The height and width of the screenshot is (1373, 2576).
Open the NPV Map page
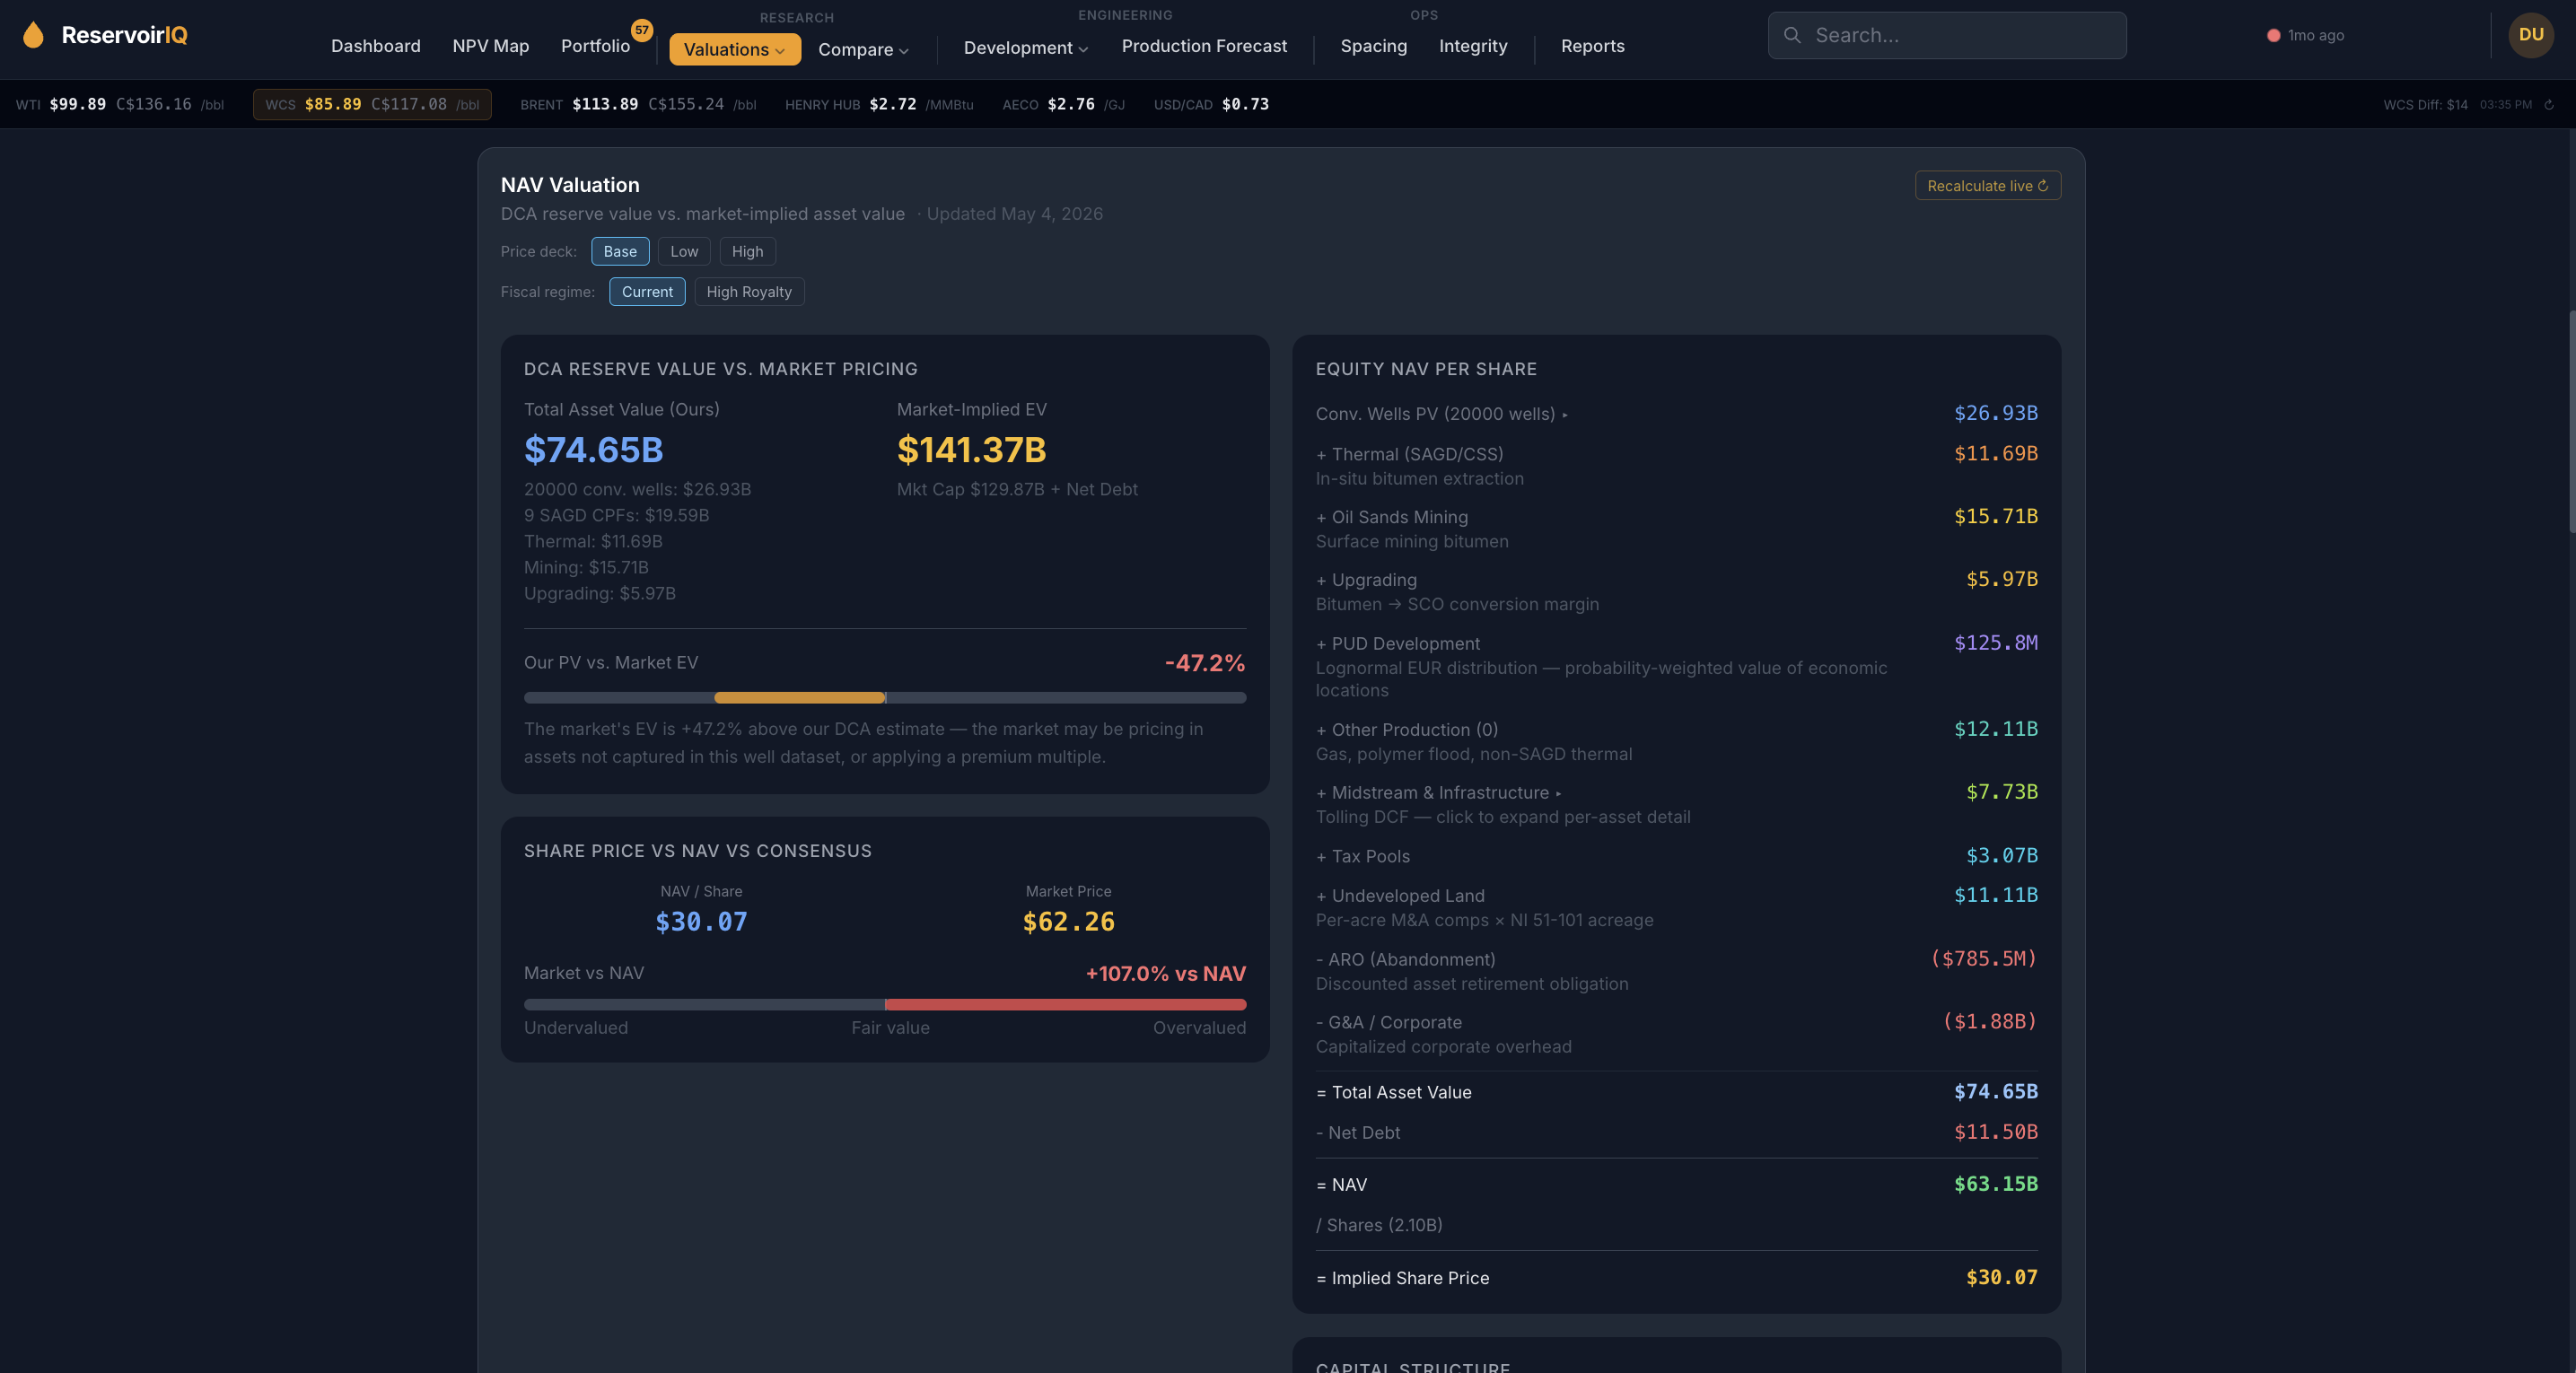coord(491,46)
